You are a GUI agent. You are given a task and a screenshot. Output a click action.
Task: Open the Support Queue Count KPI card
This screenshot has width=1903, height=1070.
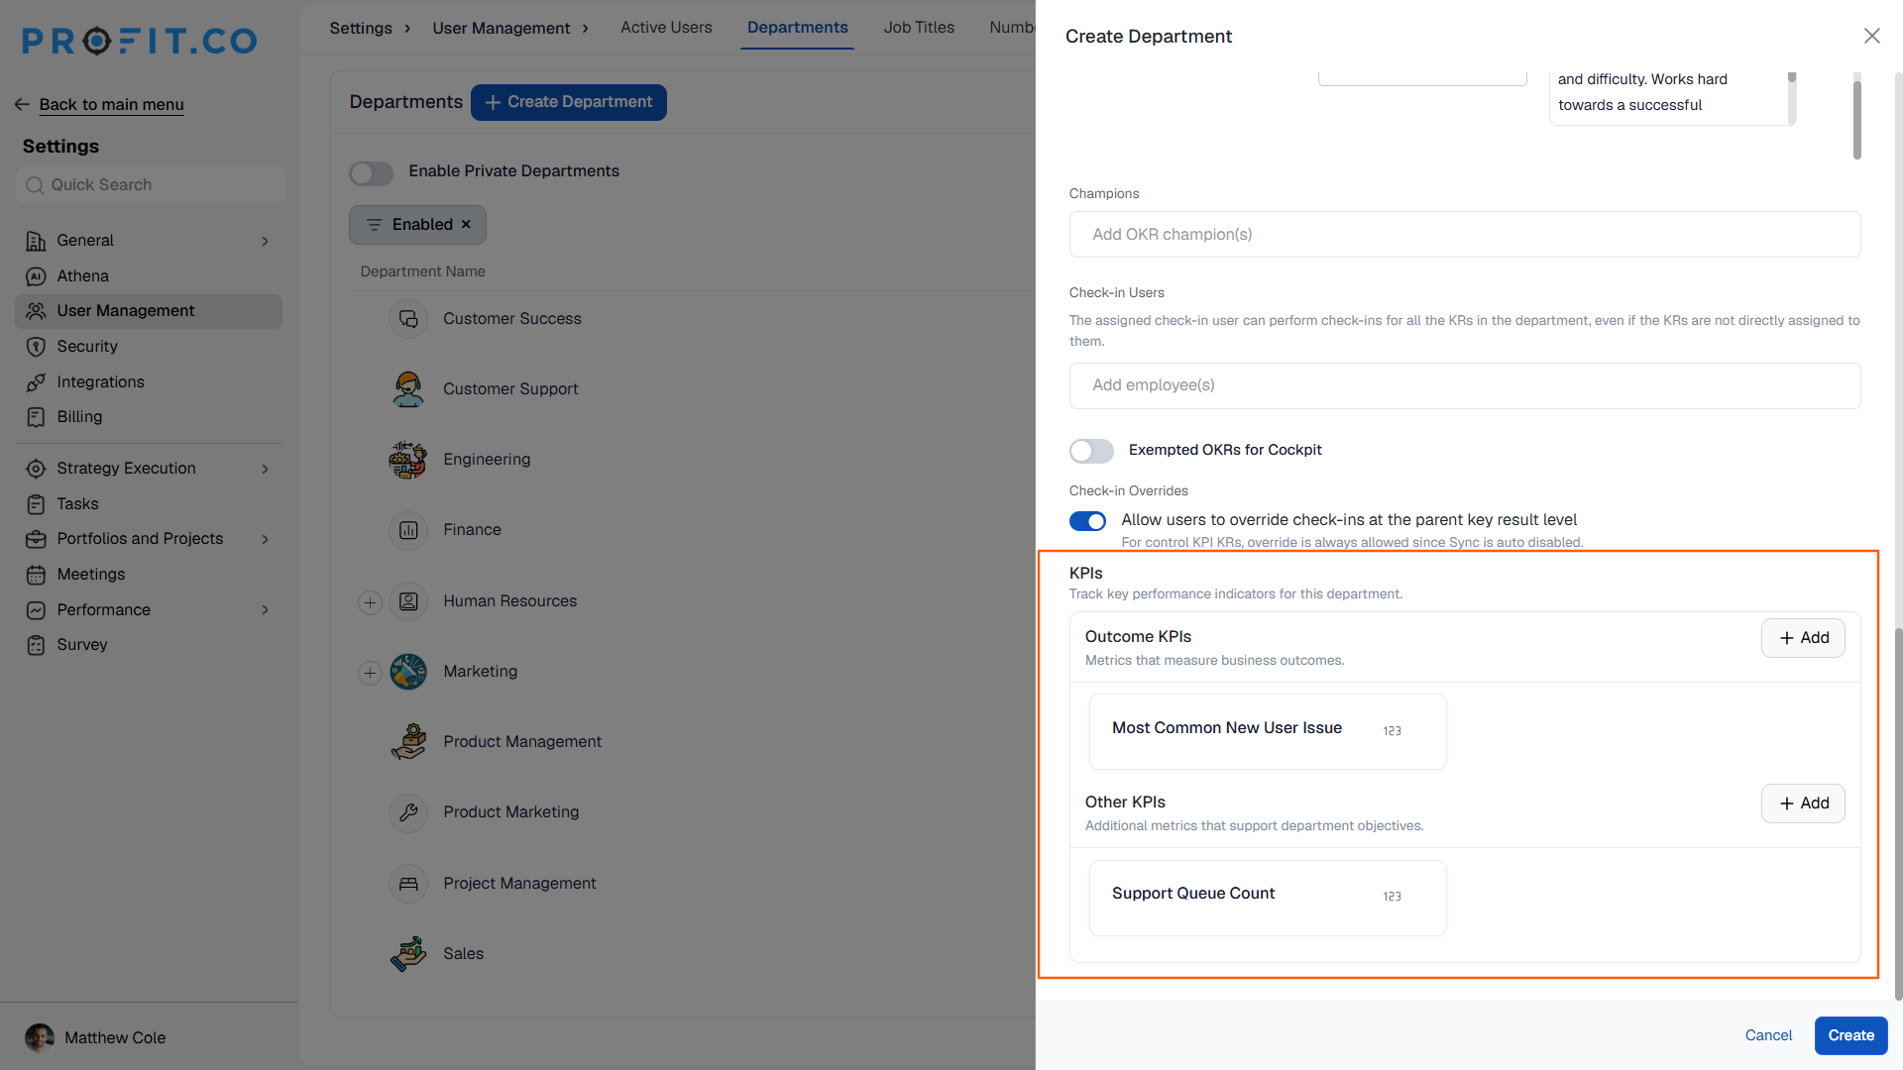point(1268,898)
